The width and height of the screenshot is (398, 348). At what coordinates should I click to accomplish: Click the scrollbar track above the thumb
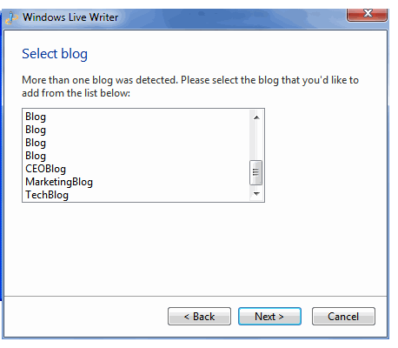click(256, 142)
